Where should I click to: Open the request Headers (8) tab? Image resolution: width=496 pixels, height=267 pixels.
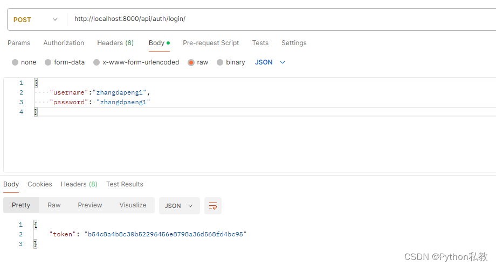pos(115,43)
